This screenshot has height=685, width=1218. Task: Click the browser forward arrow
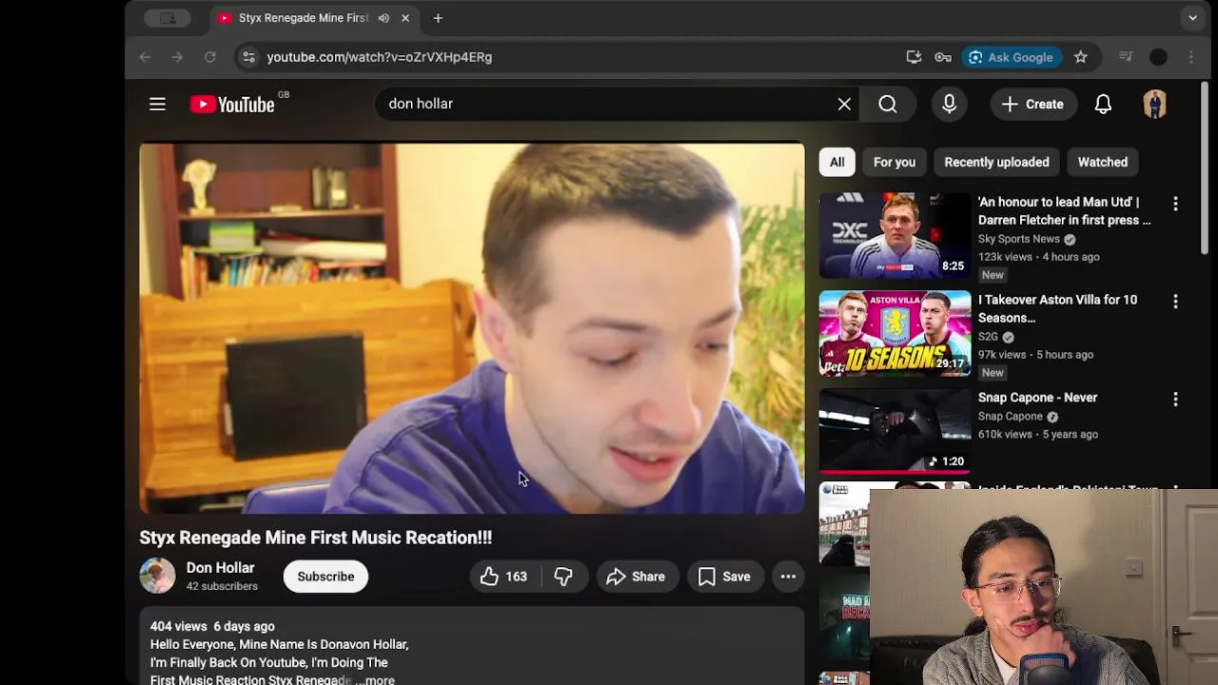tap(177, 57)
